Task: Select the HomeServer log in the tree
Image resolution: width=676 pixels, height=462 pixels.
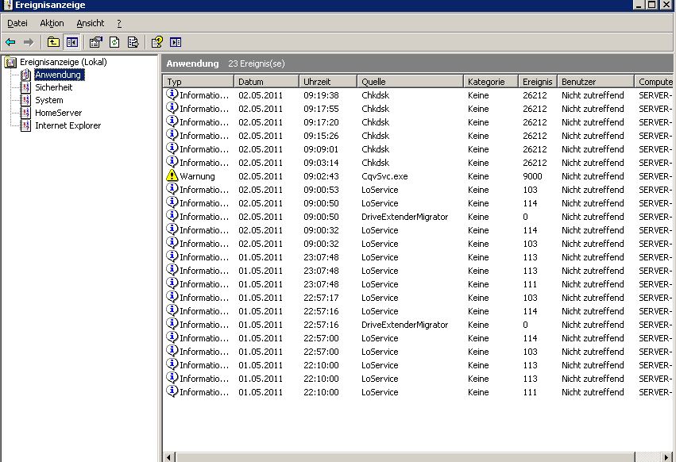Action: click(58, 113)
